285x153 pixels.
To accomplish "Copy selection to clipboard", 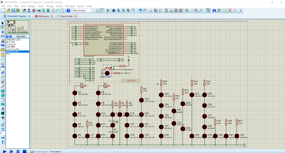I will (x=156, y=11).
